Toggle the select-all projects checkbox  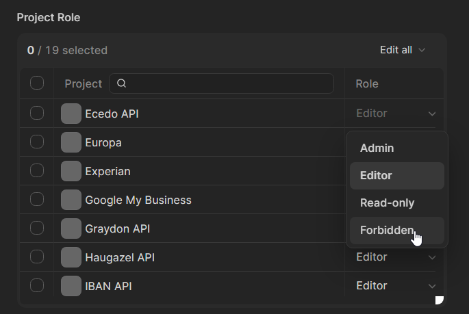37,83
